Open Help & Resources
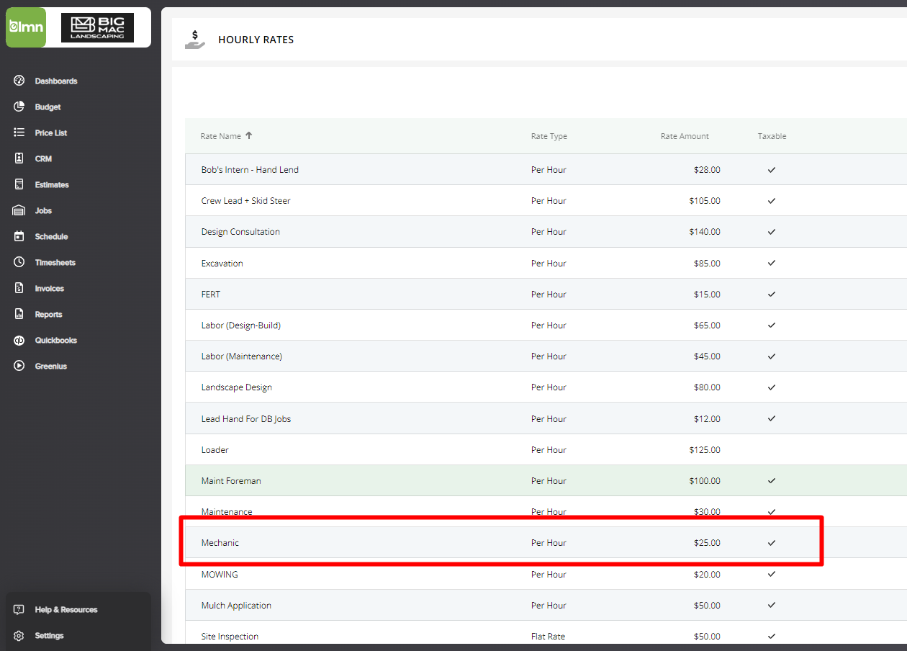Viewport: 907px width, 651px height. (66, 609)
